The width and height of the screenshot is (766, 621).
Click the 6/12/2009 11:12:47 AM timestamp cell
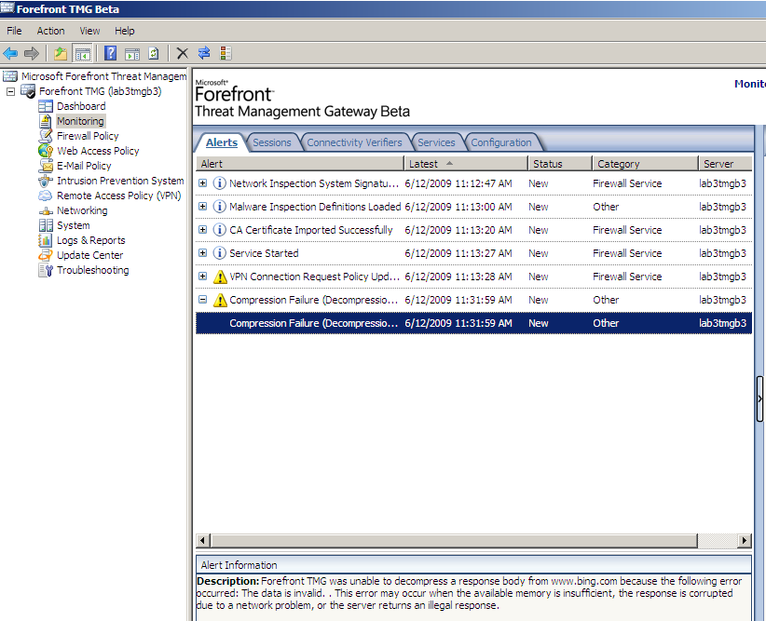[x=458, y=183]
